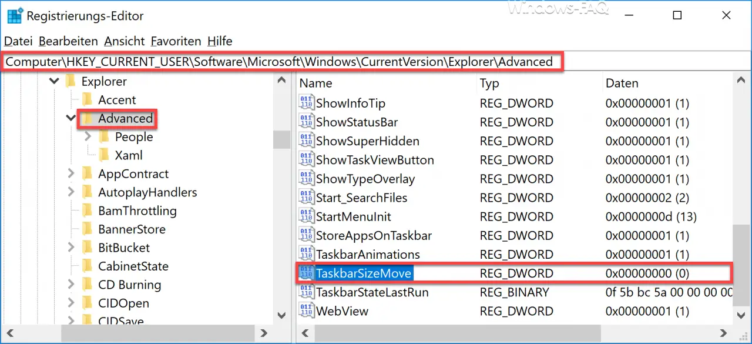752x344 pixels.
Task: Expand the CD Burning key
Action: pyautogui.click(x=72, y=285)
